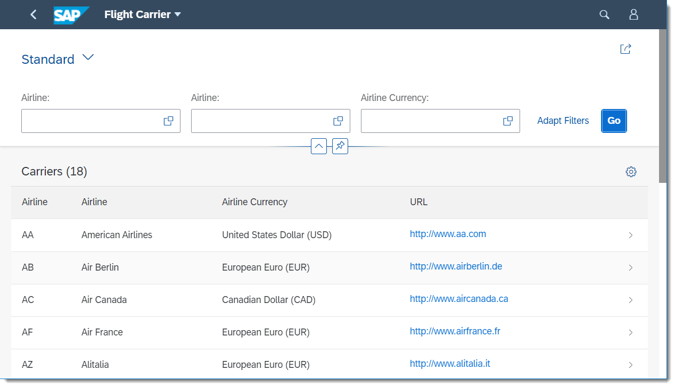Click the AB airline code cell
This screenshot has height=387, width=675.
28,267
